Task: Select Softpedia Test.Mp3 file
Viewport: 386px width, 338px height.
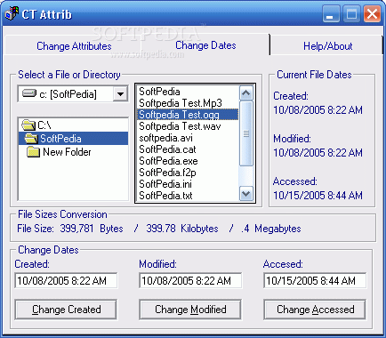Action: point(188,103)
